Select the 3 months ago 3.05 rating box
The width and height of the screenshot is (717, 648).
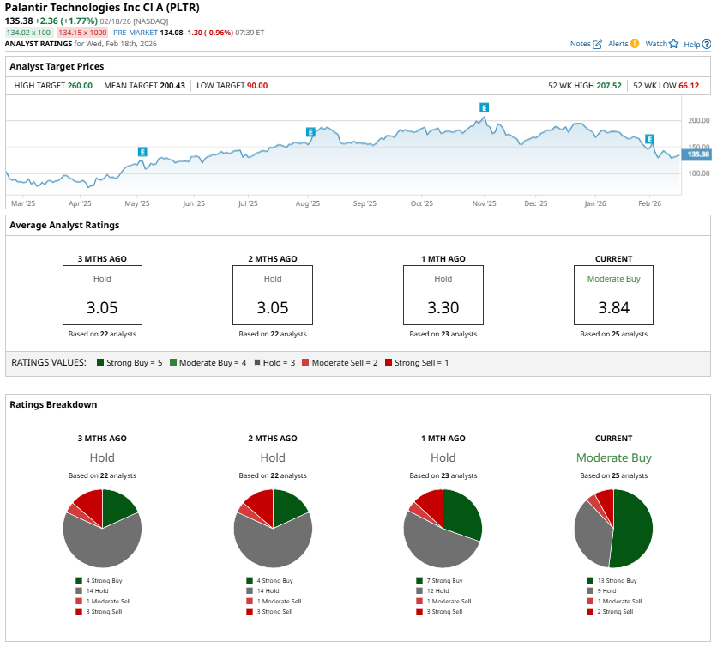tap(102, 294)
